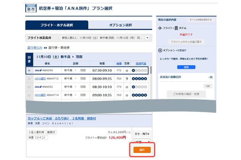Open the カップル☆ご夫婦 ふたり旅 plan link
Screen dimensions: 241x160
61,118
